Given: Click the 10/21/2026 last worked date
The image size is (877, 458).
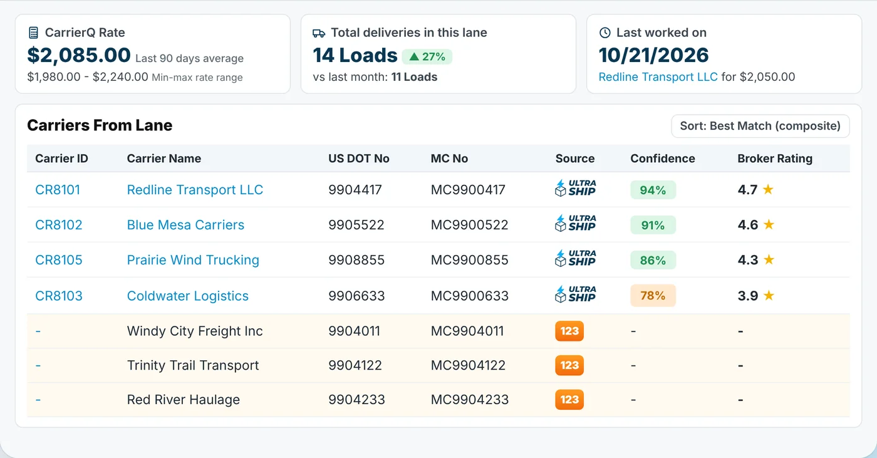Looking at the screenshot, I should point(654,55).
